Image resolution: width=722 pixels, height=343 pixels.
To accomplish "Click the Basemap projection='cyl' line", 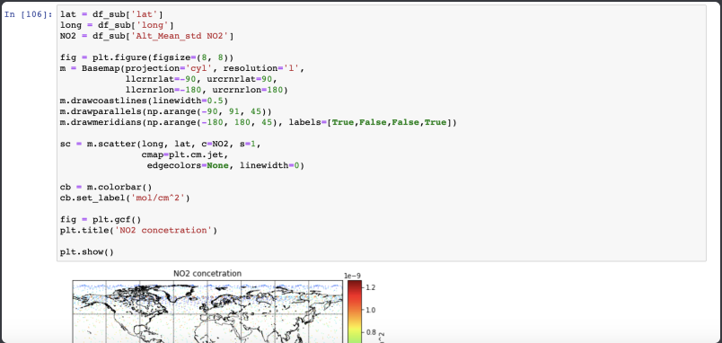I will 182,68.
